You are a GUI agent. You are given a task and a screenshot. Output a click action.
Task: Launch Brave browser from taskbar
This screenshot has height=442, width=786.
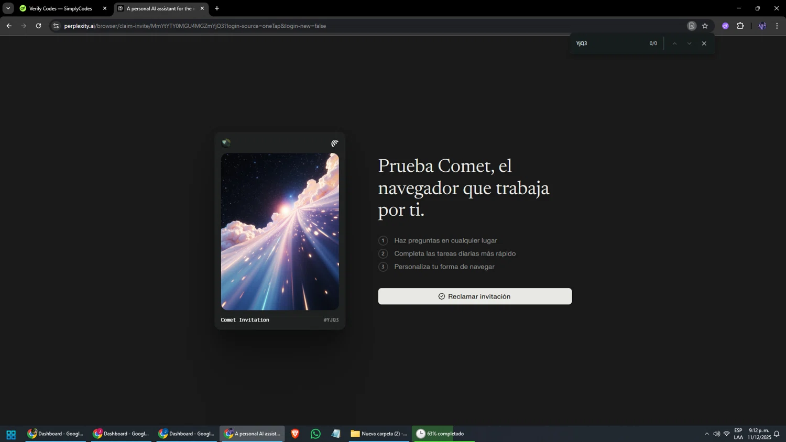tap(295, 434)
